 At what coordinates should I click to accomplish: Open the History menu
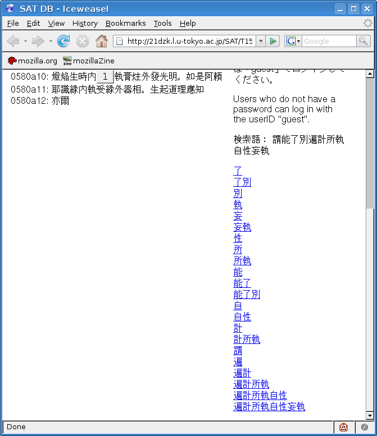point(85,24)
